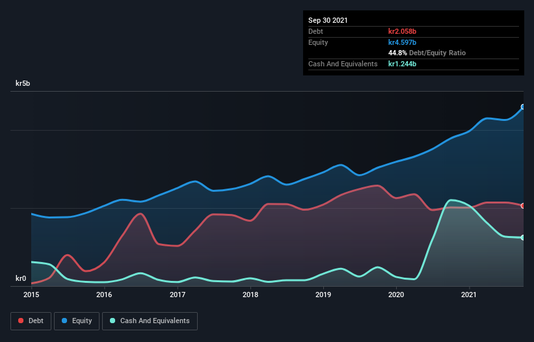Click the kr2.058b debt value
The width and height of the screenshot is (534, 342).
[x=402, y=31]
